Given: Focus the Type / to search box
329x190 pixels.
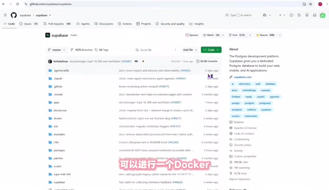Looking at the screenshot, I should pyautogui.click(x=240, y=15).
